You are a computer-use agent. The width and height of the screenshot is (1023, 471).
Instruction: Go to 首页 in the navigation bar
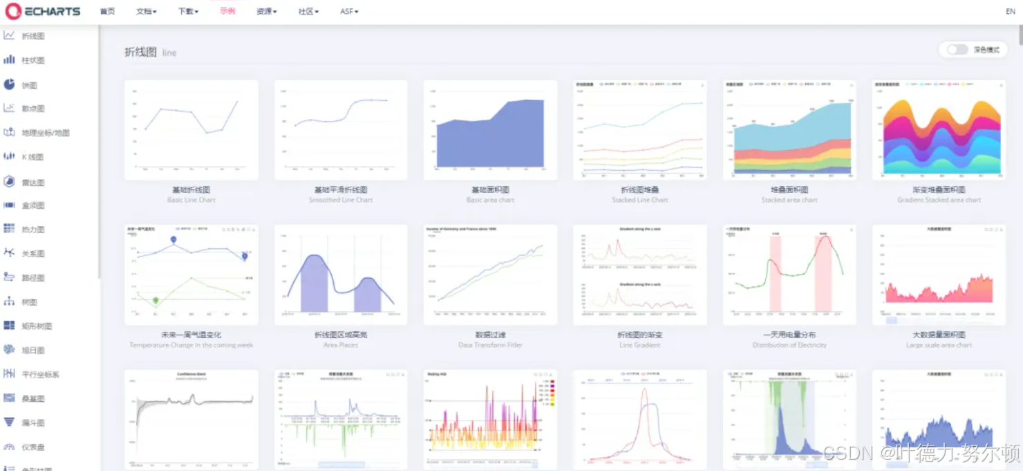107,11
